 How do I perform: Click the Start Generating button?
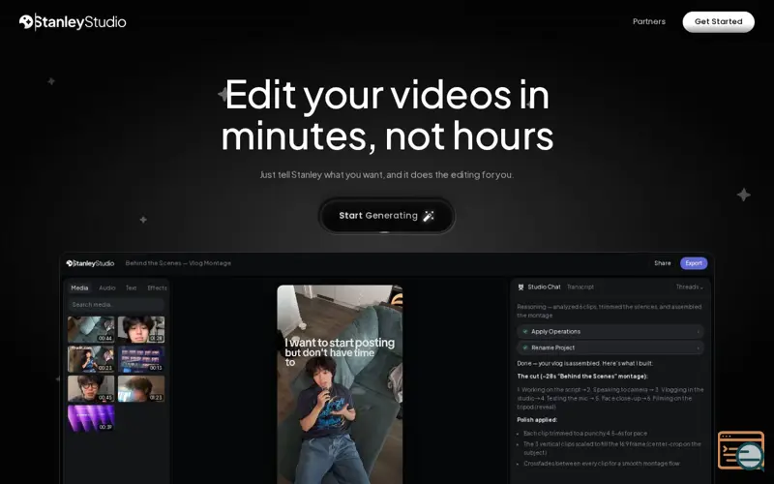pyautogui.click(x=386, y=216)
